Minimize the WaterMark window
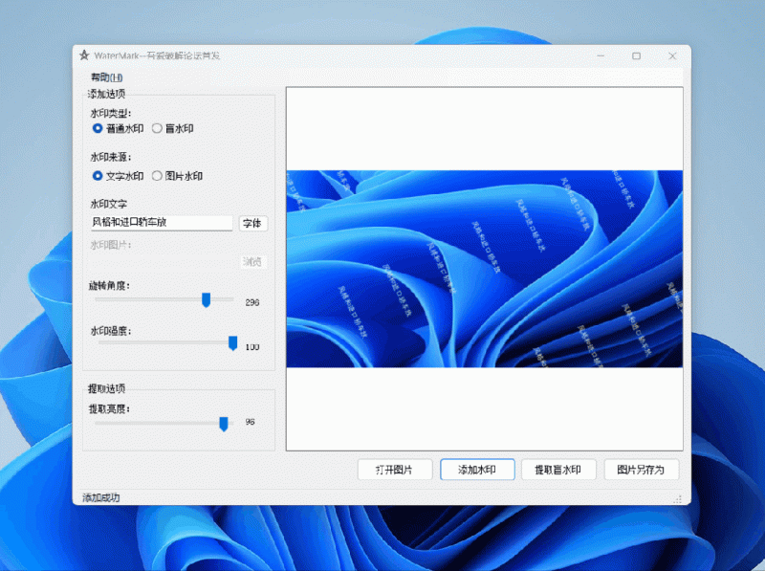 pos(601,55)
